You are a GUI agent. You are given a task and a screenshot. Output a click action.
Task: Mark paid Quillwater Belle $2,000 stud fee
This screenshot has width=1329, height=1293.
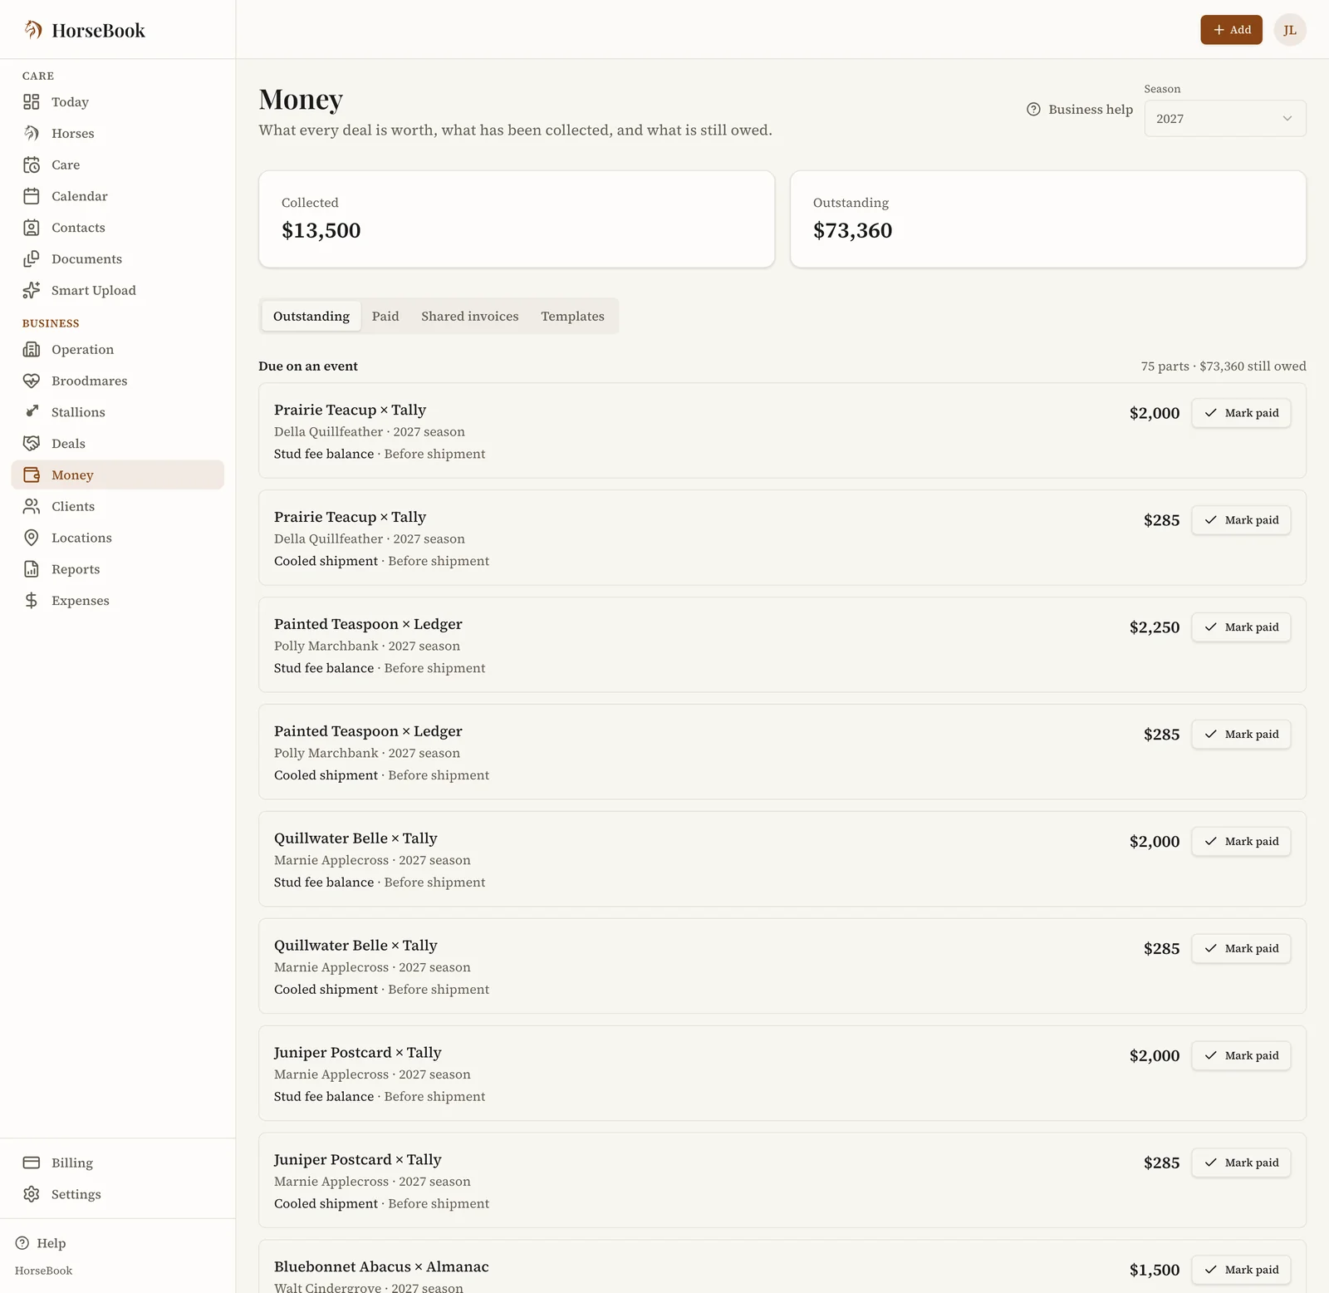[1241, 842]
